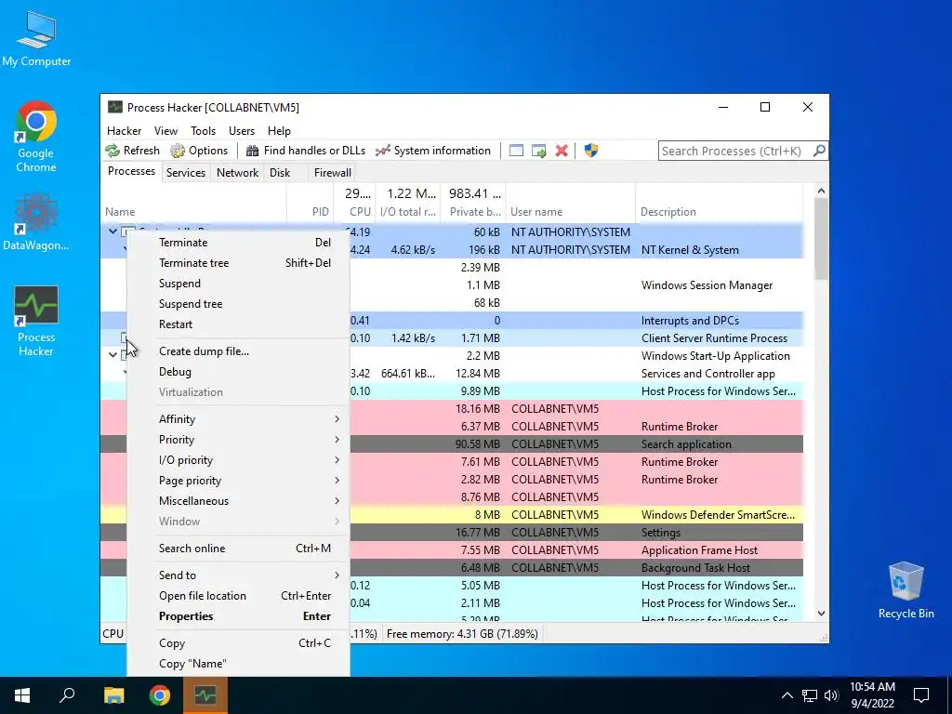This screenshot has height=714, width=952.
Task: Sort by the User name column header
Action: (570, 204)
